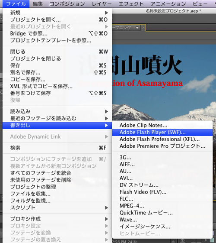Expand 最近のフッテージを読み込む submenu
Screen dimensions: 216x243
[x=57, y=118]
